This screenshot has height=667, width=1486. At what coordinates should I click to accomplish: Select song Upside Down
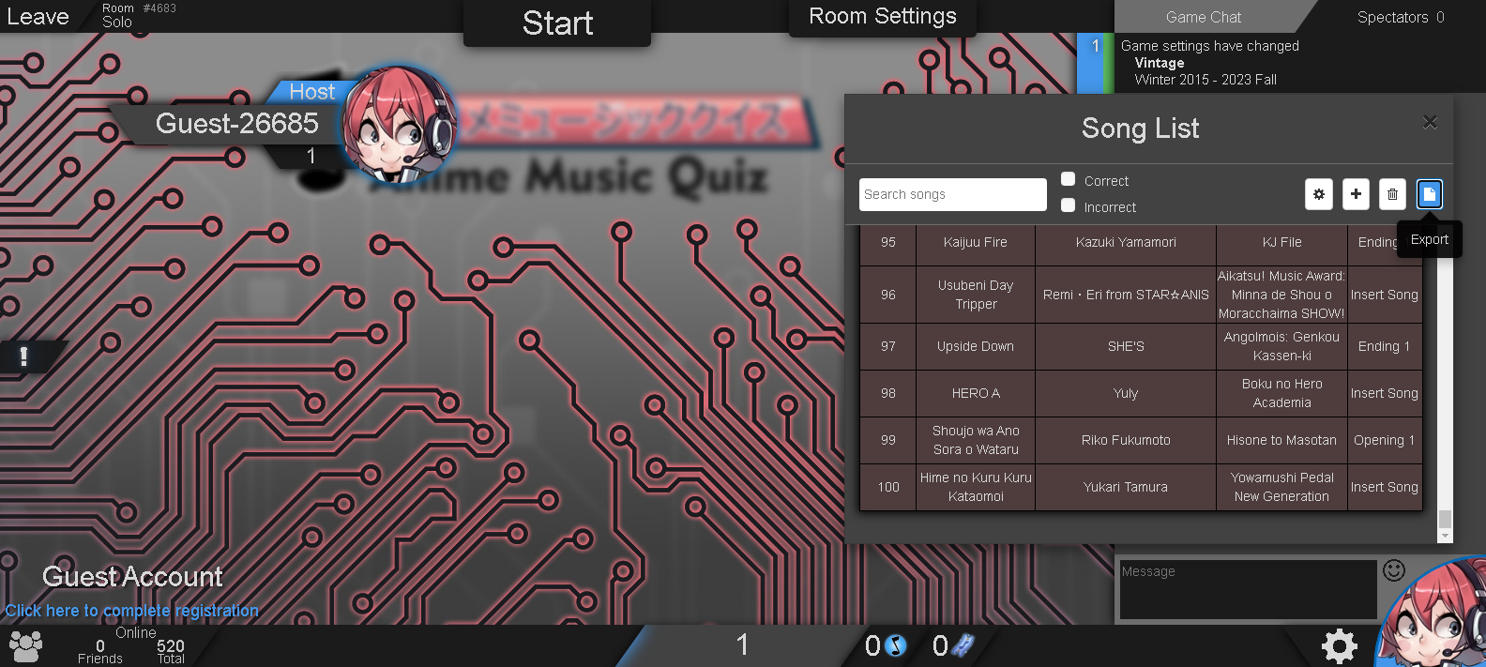976,346
